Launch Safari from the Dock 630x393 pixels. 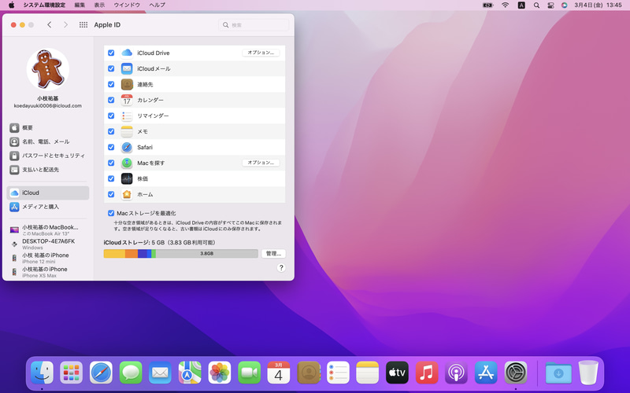(x=101, y=373)
